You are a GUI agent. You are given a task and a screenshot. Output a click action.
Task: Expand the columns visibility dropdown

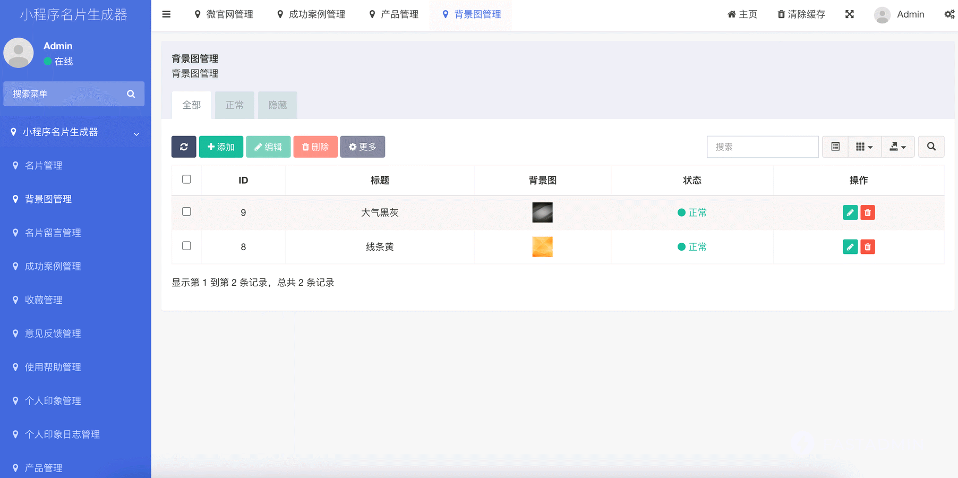tap(865, 147)
